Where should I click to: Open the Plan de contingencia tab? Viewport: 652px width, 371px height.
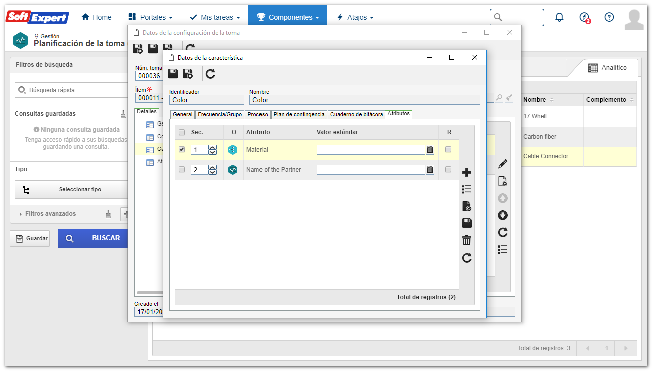(x=299, y=114)
